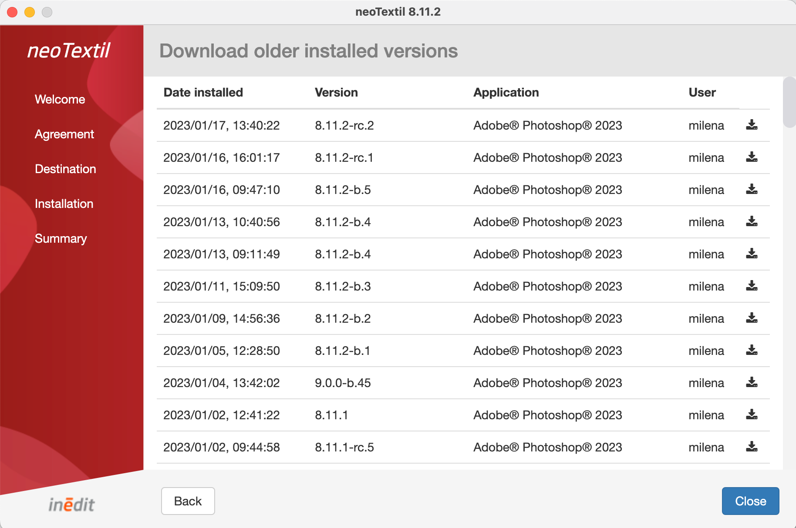Click the inedit logo
Image resolution: width=796 pixels, height=528 pixels.
(71, 505)
